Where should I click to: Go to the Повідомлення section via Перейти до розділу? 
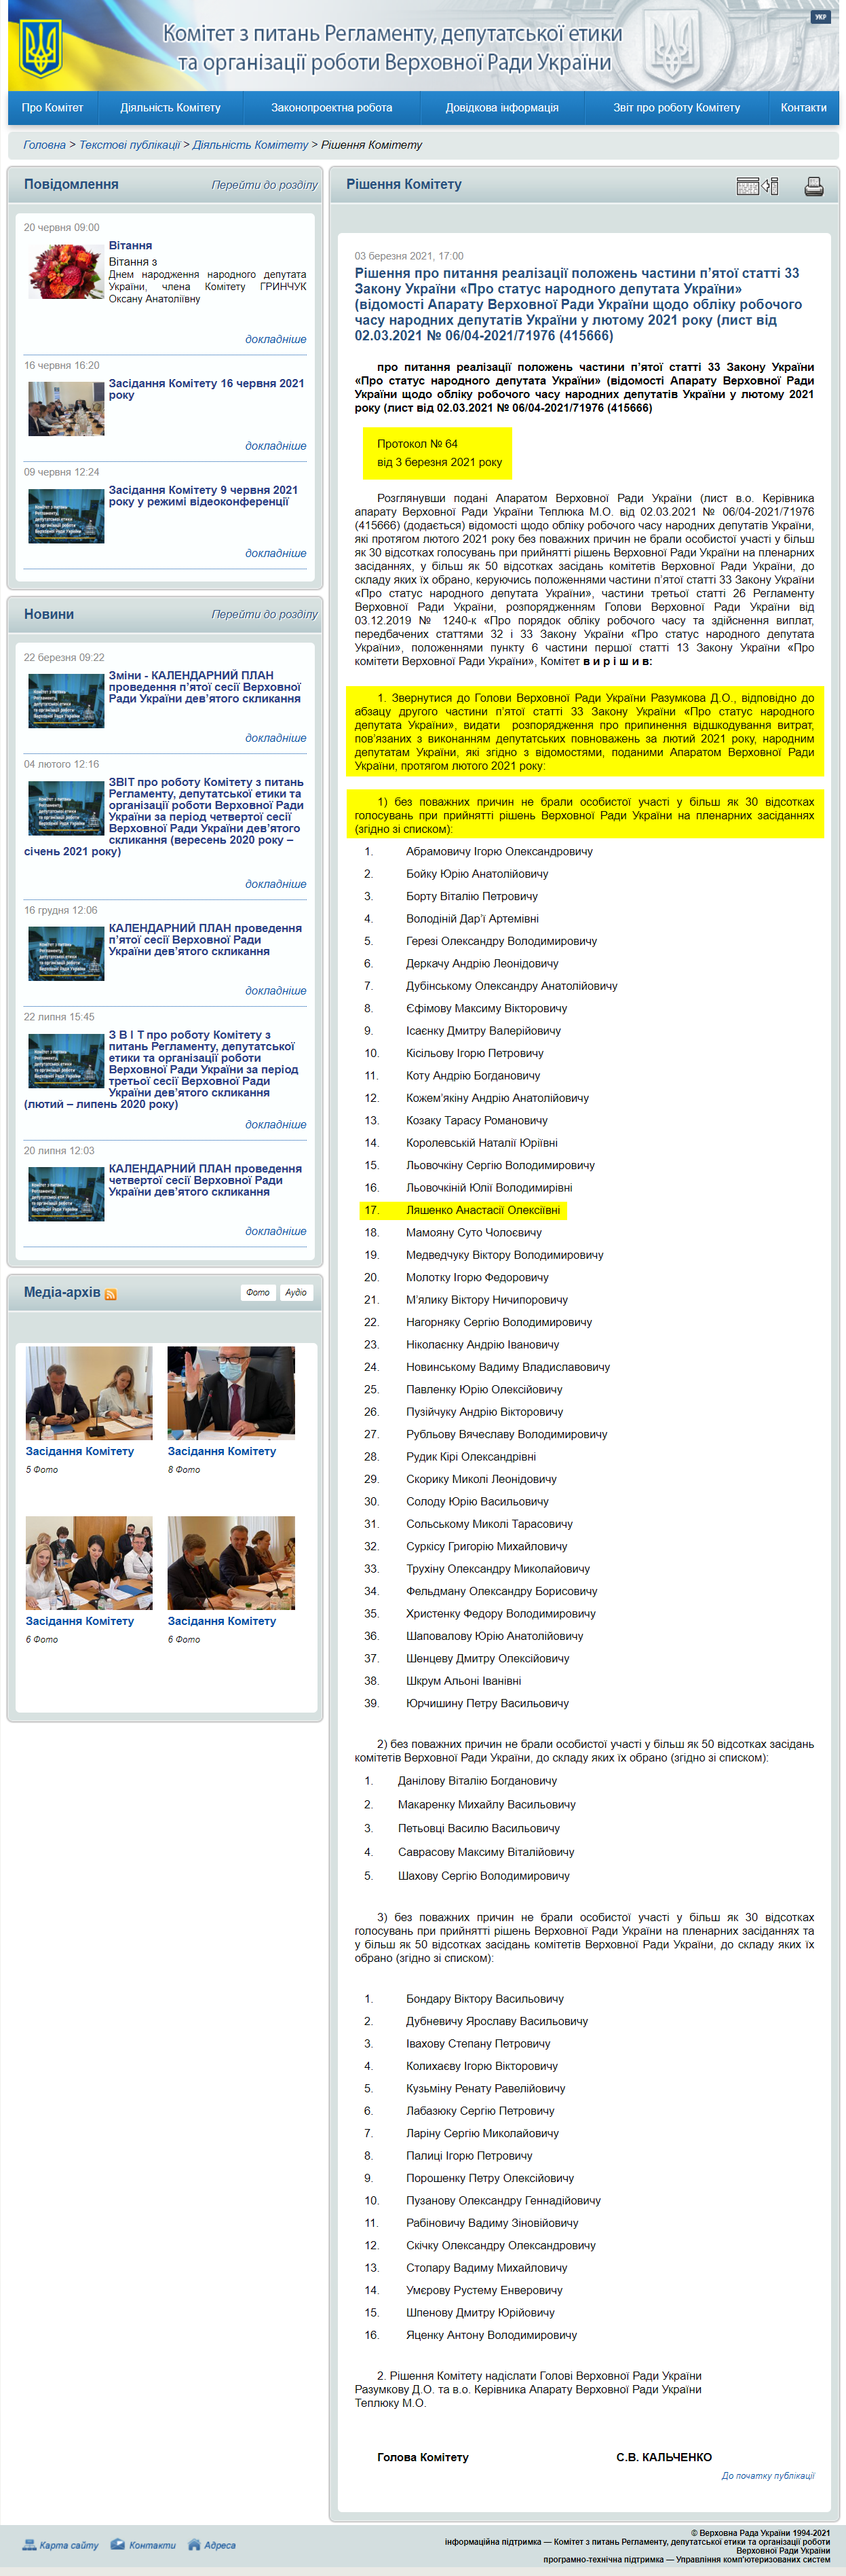coord(264,185)
